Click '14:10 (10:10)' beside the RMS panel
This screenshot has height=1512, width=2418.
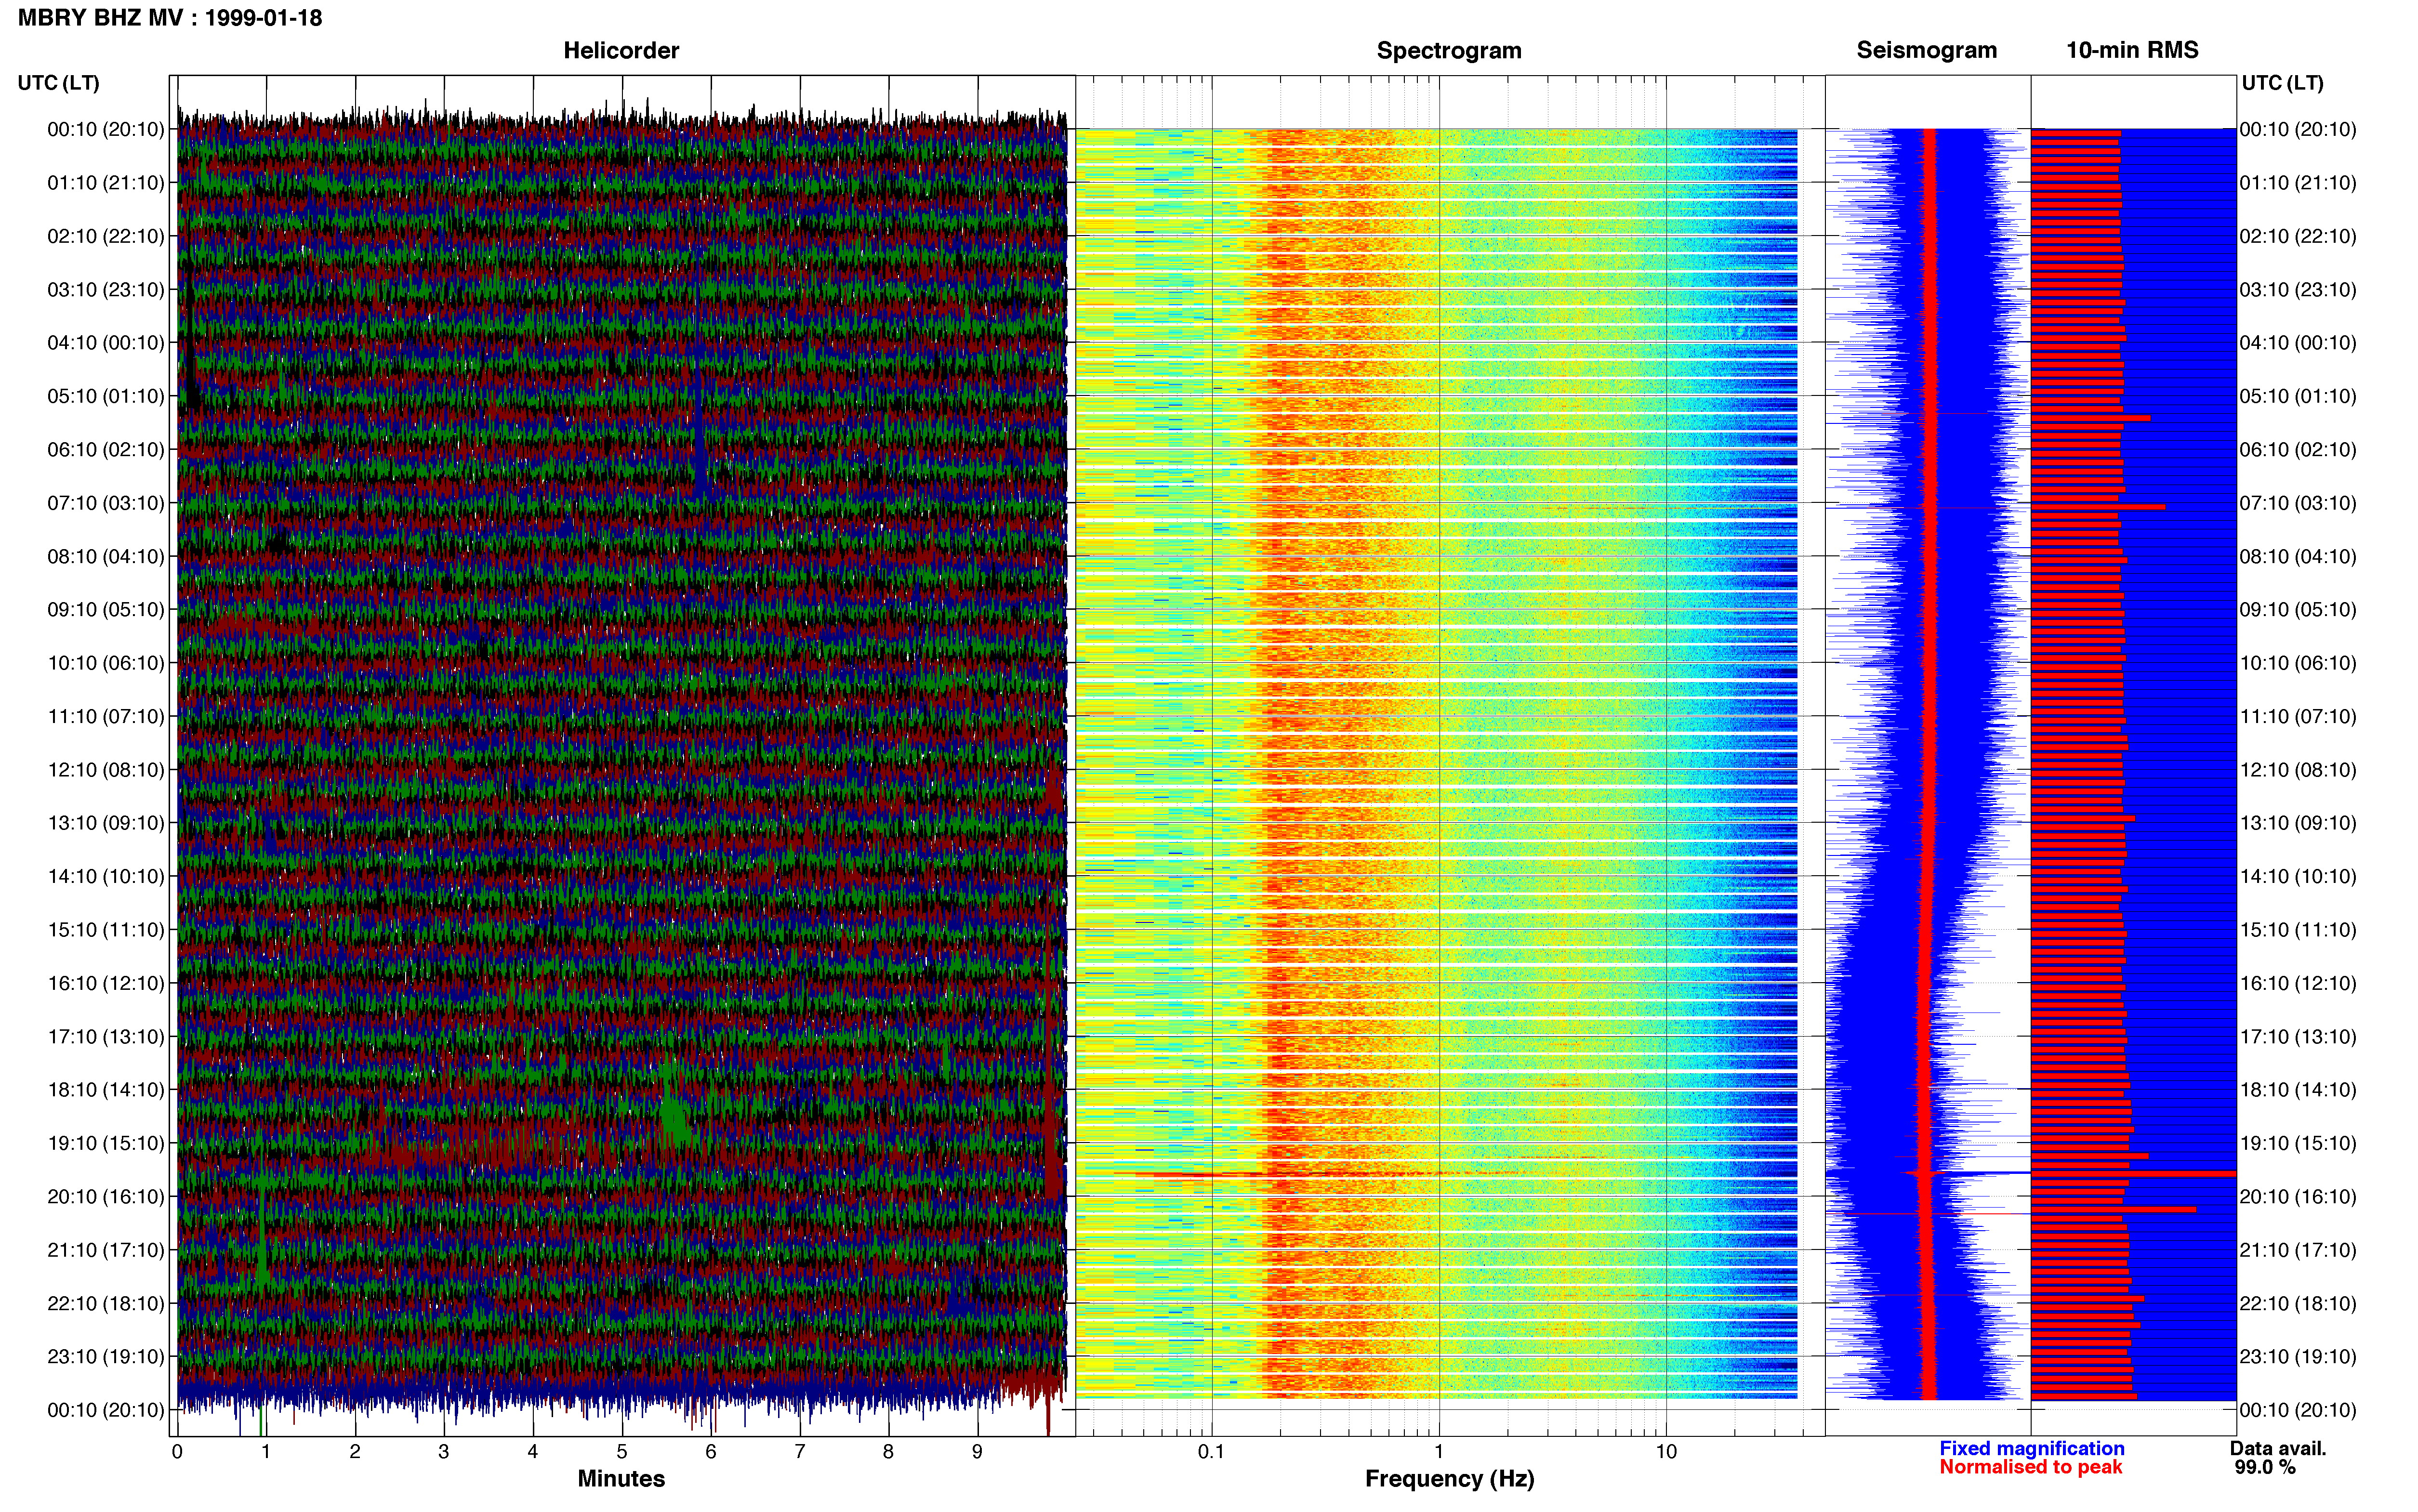point(2298,876)
